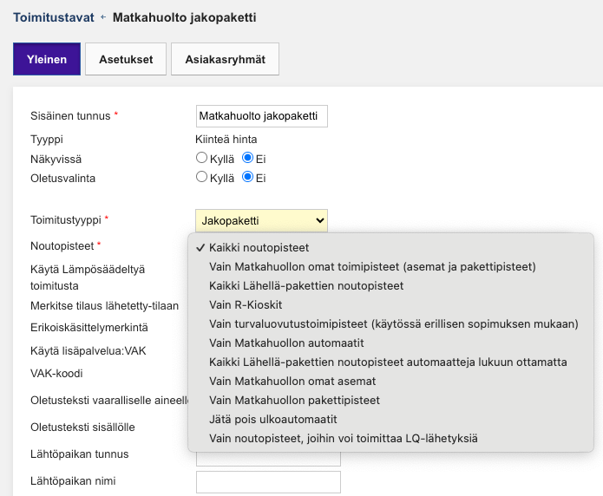Open the Toimitustyyppi Jakopaketti dropdown
The image size is (603, 496).
(x=261, y=221)
